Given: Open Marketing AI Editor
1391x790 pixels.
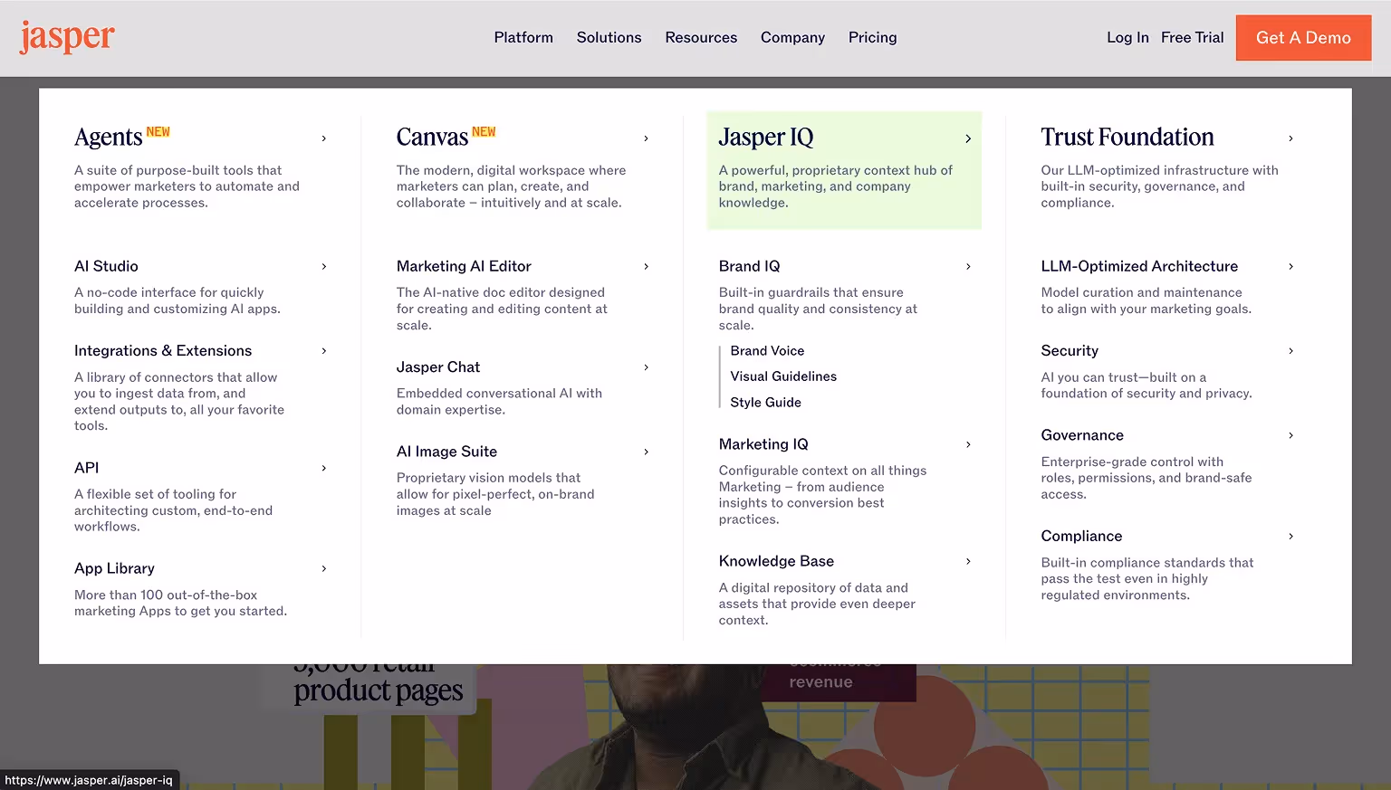Looking at the screenshot, I should [x=464, y=266].
